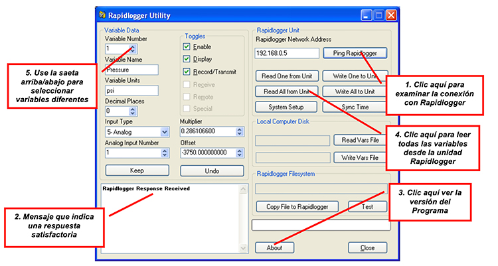The width and height of the screenshot is (498, 266).
Task: Click the message log scroll up arrow
Action: 243,189
